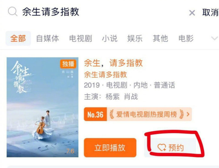The width and height of the screenshot is (219, 168).
Task: Switch to the 自媒体 tab
Action: pos(47,38)
